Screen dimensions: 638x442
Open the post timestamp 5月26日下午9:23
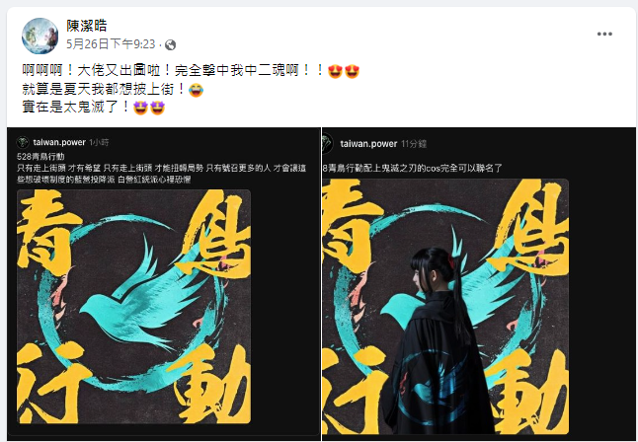(111, 44)
